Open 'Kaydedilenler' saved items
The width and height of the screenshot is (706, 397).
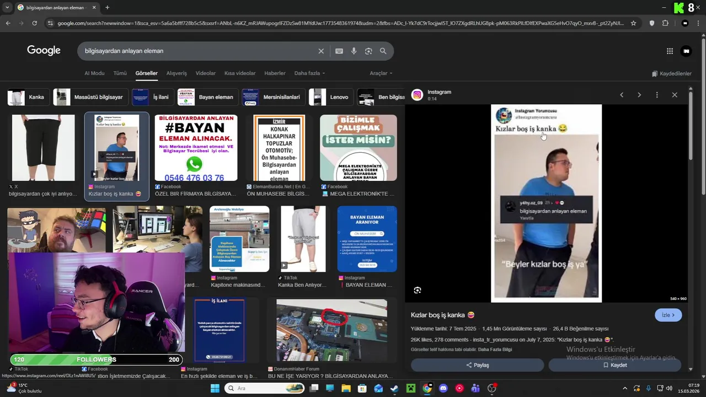pos(671,73)
